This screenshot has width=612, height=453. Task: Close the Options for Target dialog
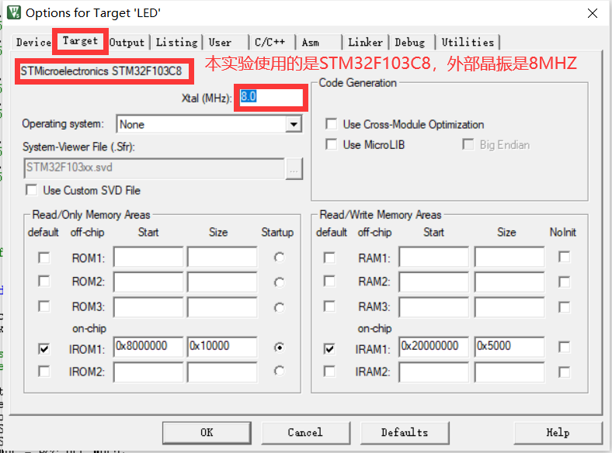tap(592, 13)
